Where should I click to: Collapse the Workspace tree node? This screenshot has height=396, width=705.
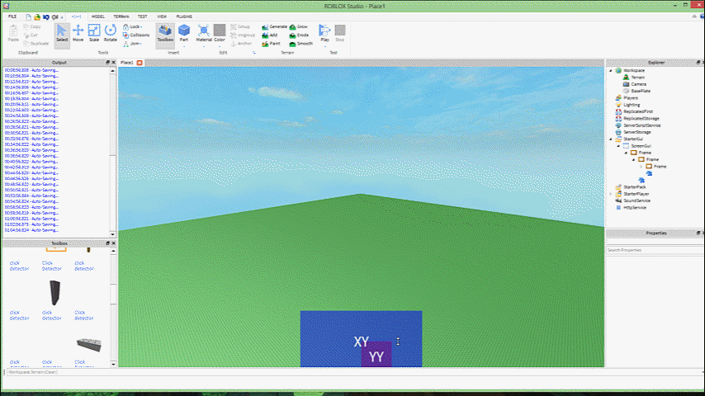click(x=611, y=71)
